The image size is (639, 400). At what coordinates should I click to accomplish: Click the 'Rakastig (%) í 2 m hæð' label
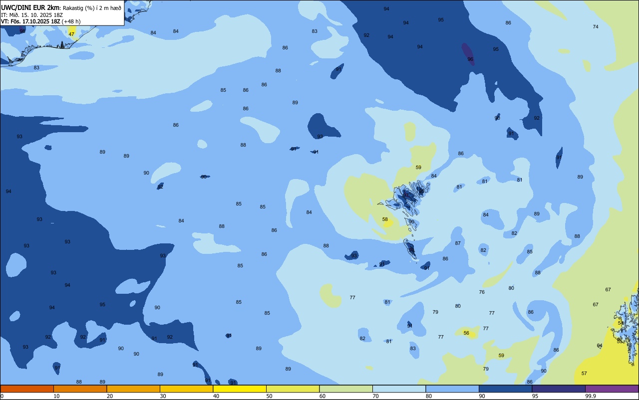[92, 7]
